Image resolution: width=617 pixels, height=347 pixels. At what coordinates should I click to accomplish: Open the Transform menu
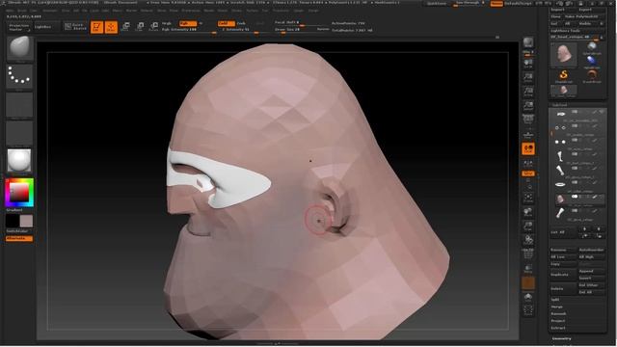pos(281,11)
